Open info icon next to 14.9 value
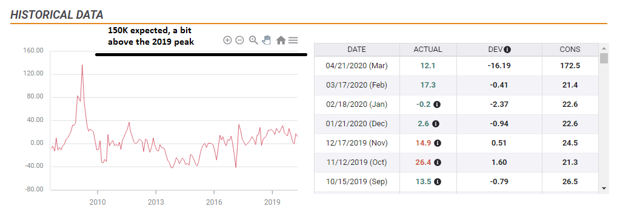617x218 pixels. (x=438, y=143)
